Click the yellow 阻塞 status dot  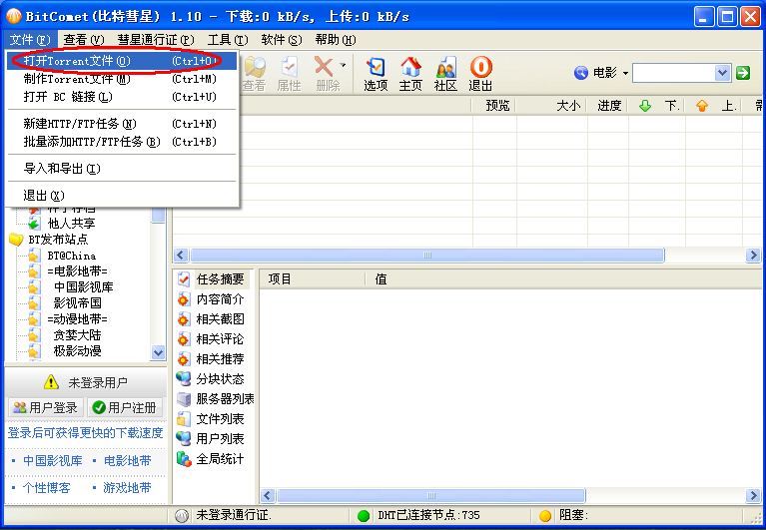pyautogui.click(x=545, y=516)
